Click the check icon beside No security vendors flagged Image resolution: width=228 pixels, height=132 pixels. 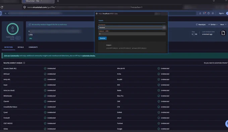tap(30, 24)
